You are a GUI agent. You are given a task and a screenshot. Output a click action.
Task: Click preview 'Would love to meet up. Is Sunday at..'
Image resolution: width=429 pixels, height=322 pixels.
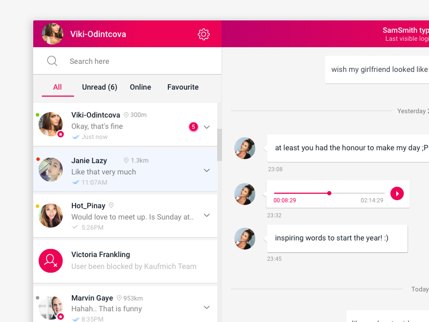(132, 217)
